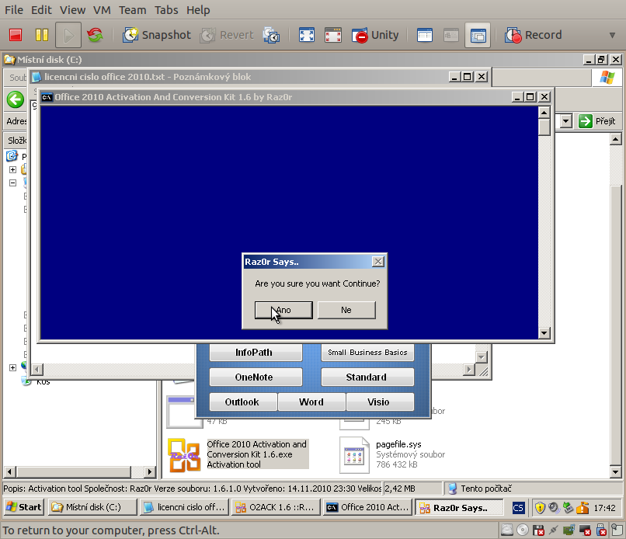Image resolution: width=626 pixels, height=539 pixels.
Task: Click the USB device status icon
Action: coord(601,530)
